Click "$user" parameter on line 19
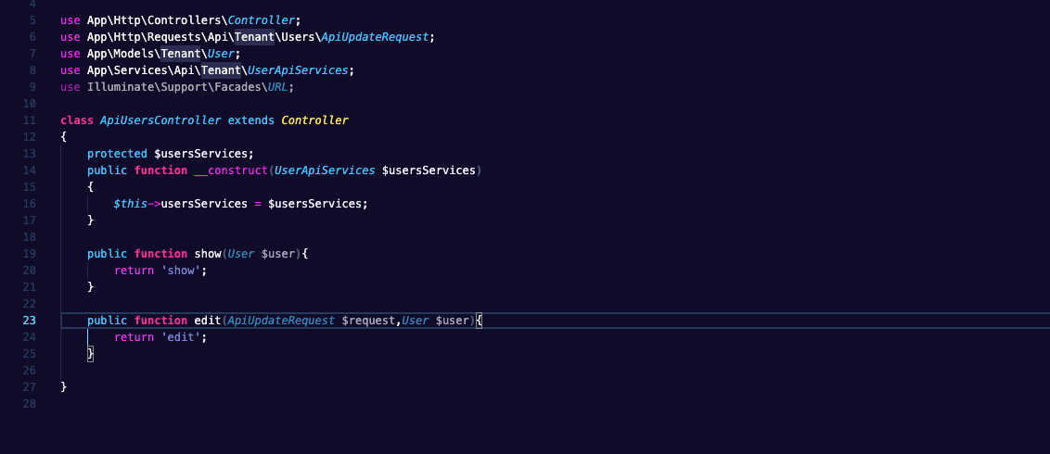 point(278,254)
